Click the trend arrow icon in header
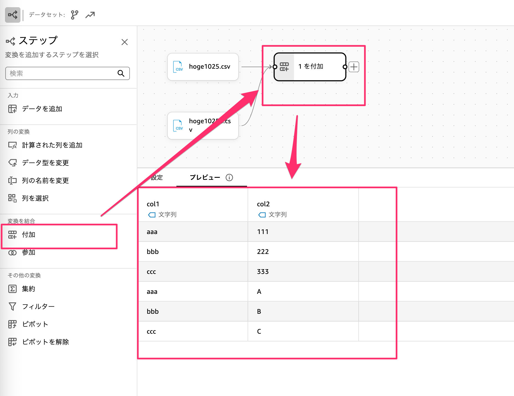The image size is (514, 396). point(90,15)
